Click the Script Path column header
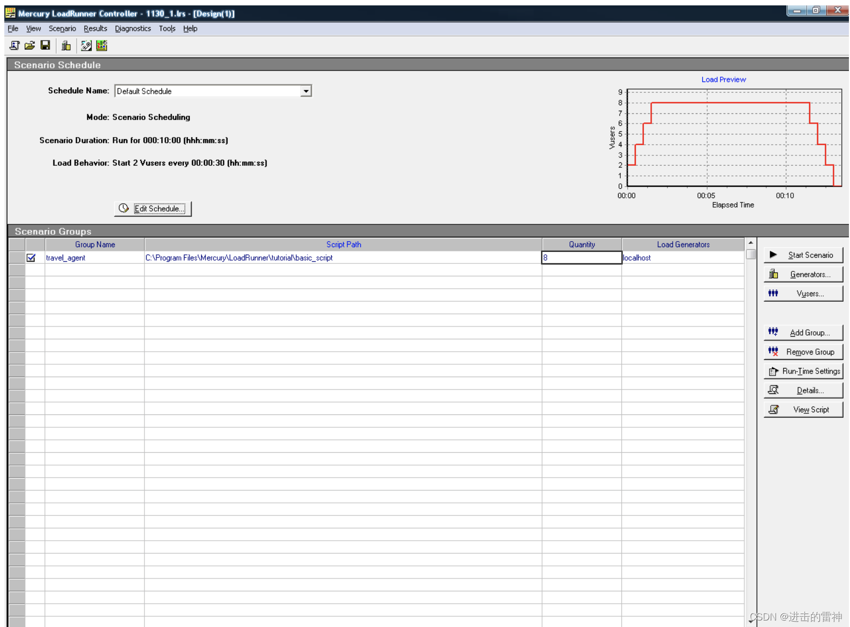Viewport: 850px width, 627px height. coord(344,244)
